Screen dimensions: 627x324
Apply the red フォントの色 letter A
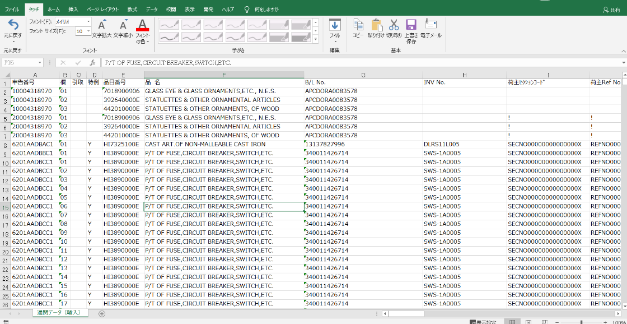[x=142, y=25]
